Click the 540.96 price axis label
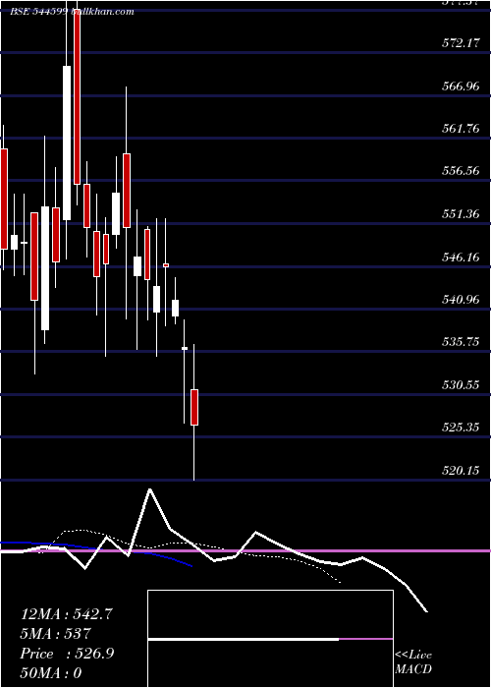The width and height of the screenshot is (491, 688). 460,300
